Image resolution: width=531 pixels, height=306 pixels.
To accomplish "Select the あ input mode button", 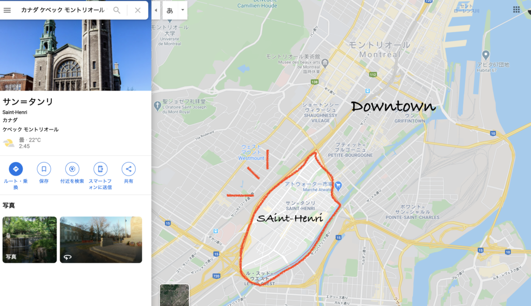I will (x=170, y=10).
